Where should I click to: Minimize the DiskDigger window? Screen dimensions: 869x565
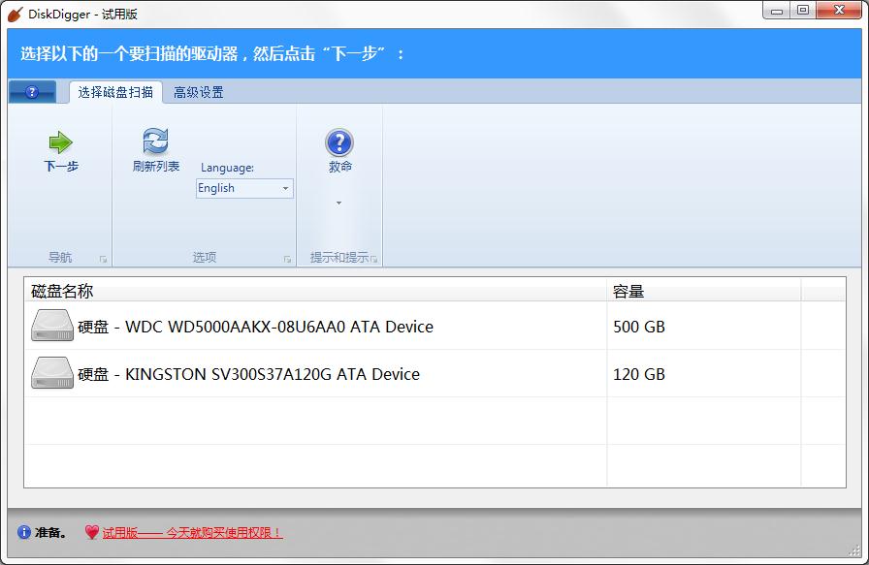(777, 11)
